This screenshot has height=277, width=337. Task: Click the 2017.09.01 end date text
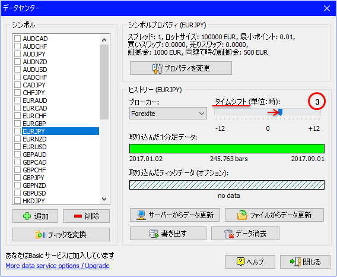click(308, 159)
